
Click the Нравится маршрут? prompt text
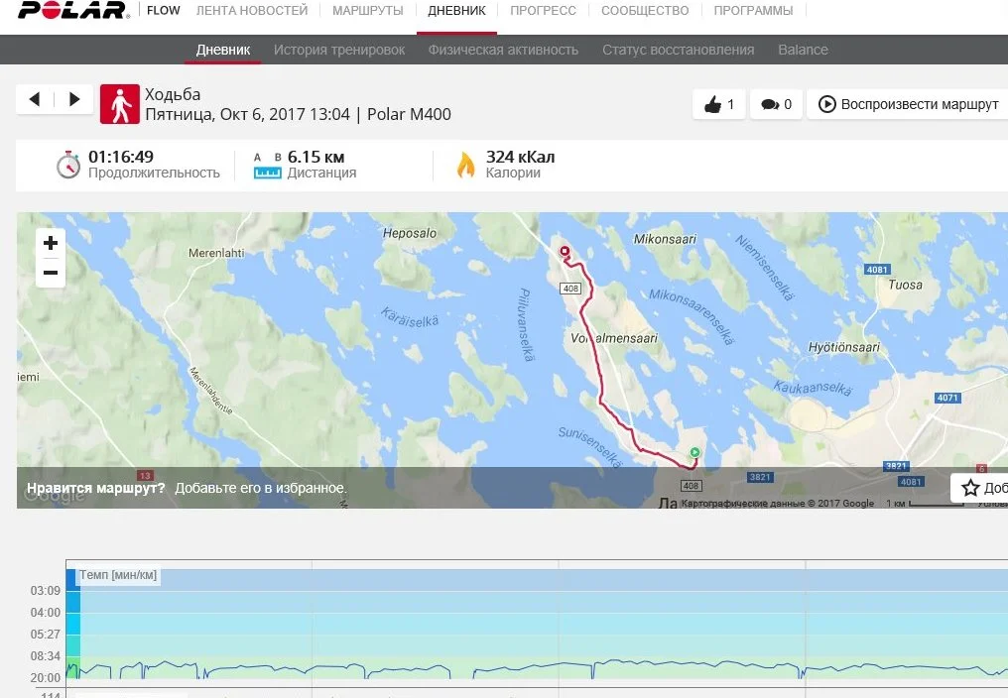click(96, 488)
